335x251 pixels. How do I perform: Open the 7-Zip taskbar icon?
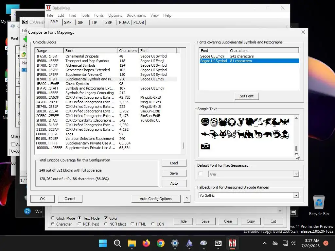pyautogui.click(x=218, y=243)
